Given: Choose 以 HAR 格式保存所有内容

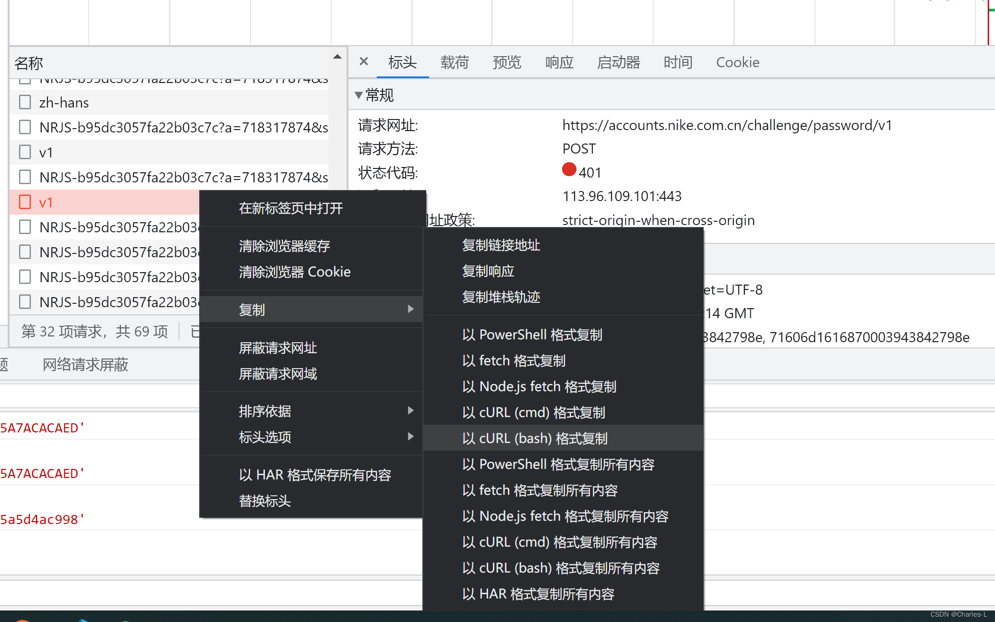Looking at the screenshot, I should tap(315, 475).
